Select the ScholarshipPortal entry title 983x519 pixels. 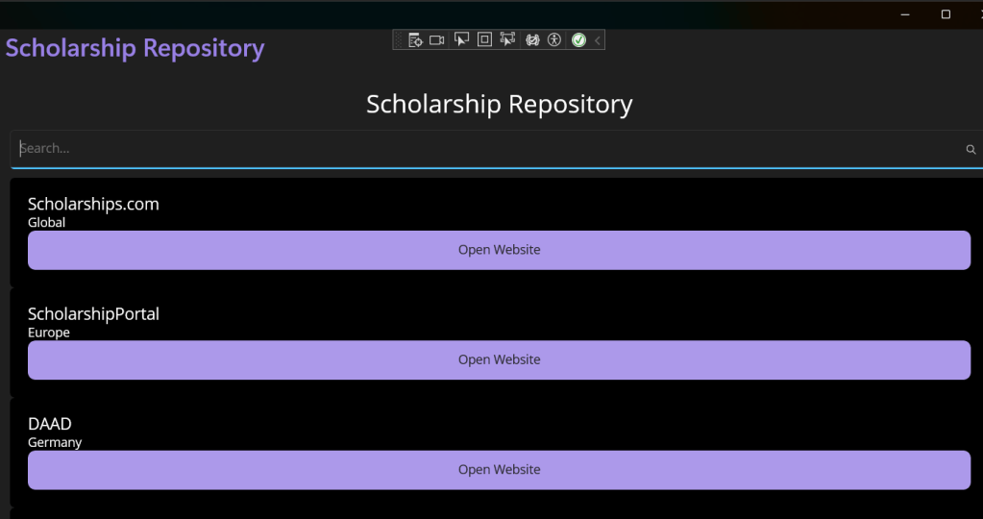point(93,314)
